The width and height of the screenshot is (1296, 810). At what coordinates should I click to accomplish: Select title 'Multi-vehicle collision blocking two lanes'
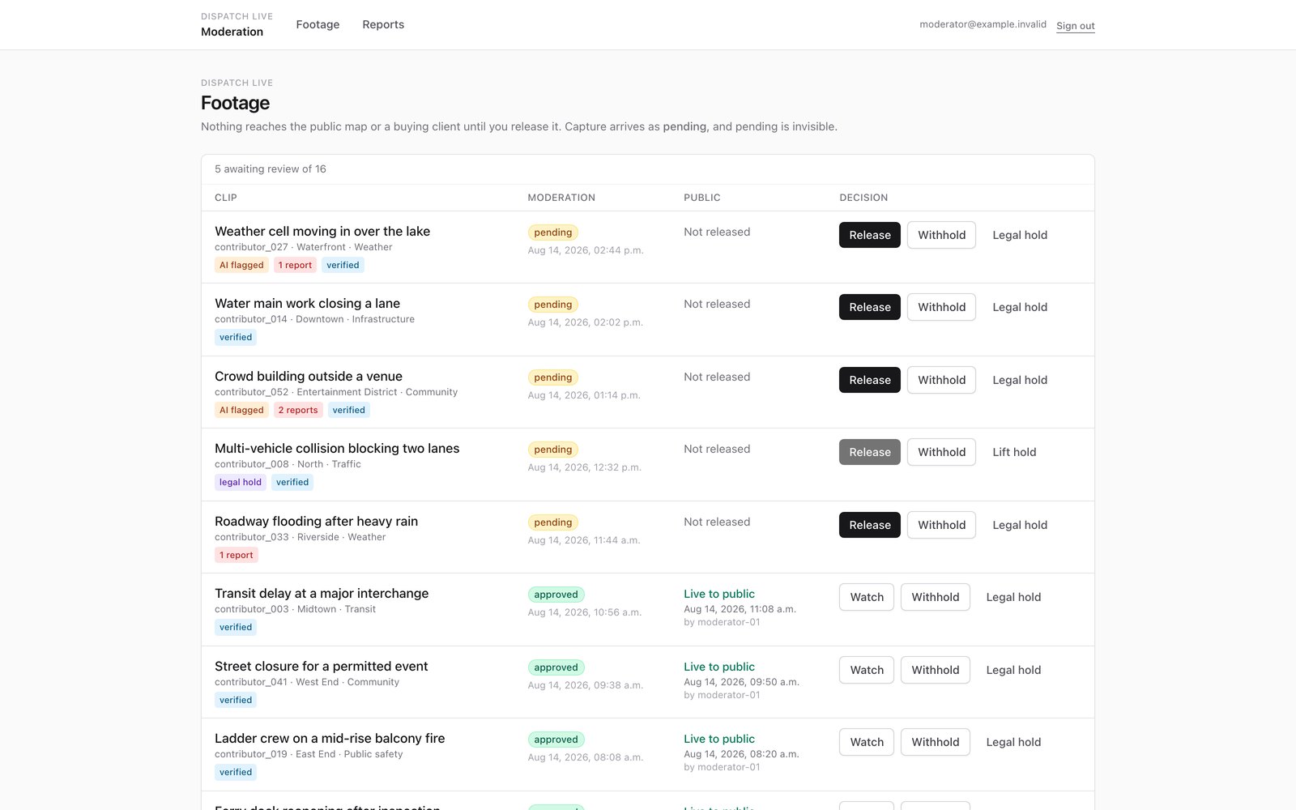pyautogui.click(x=337, y=448)
